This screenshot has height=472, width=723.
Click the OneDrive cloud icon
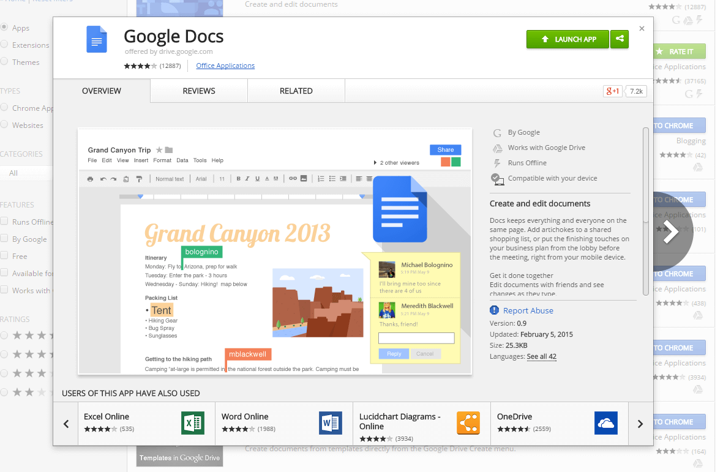point(606,423)
